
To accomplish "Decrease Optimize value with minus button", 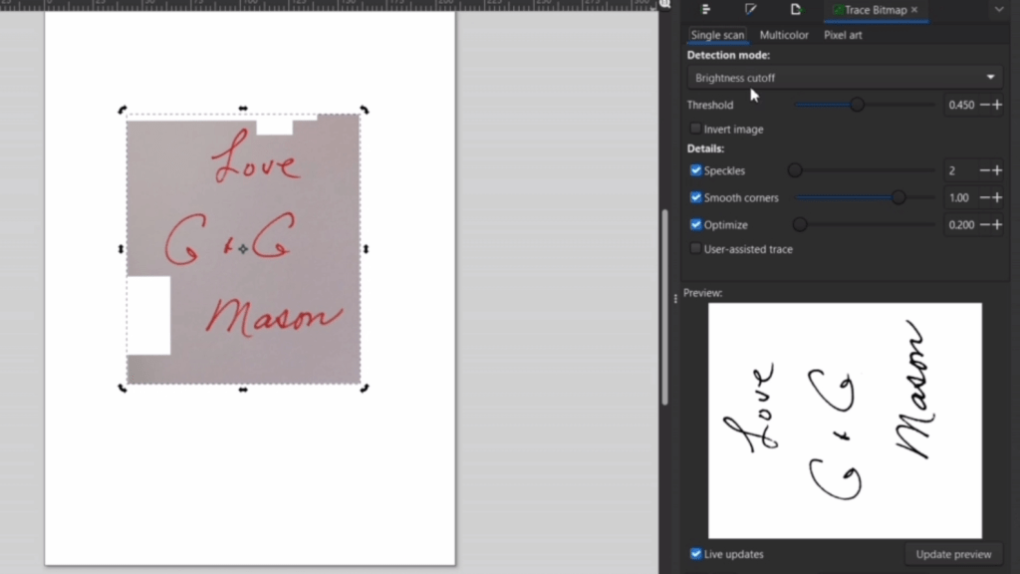I will pyautogui.click(x=985, y=225).
